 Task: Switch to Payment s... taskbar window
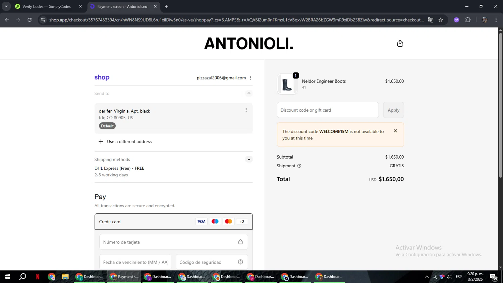click(124, 277)
